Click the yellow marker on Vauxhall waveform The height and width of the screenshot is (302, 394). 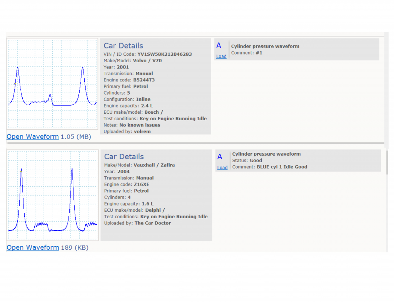(21, 171)
